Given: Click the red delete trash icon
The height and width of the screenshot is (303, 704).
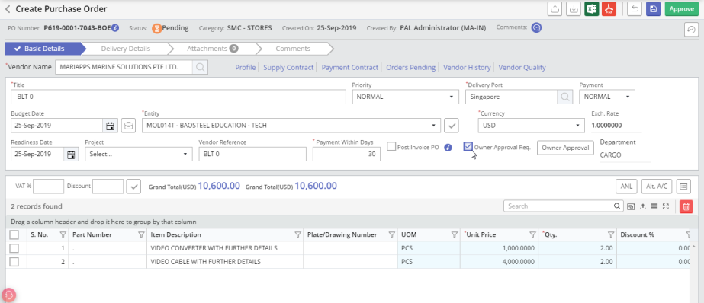Looking at the screenshot, I should pyautogui.click(x=686, y=206).
